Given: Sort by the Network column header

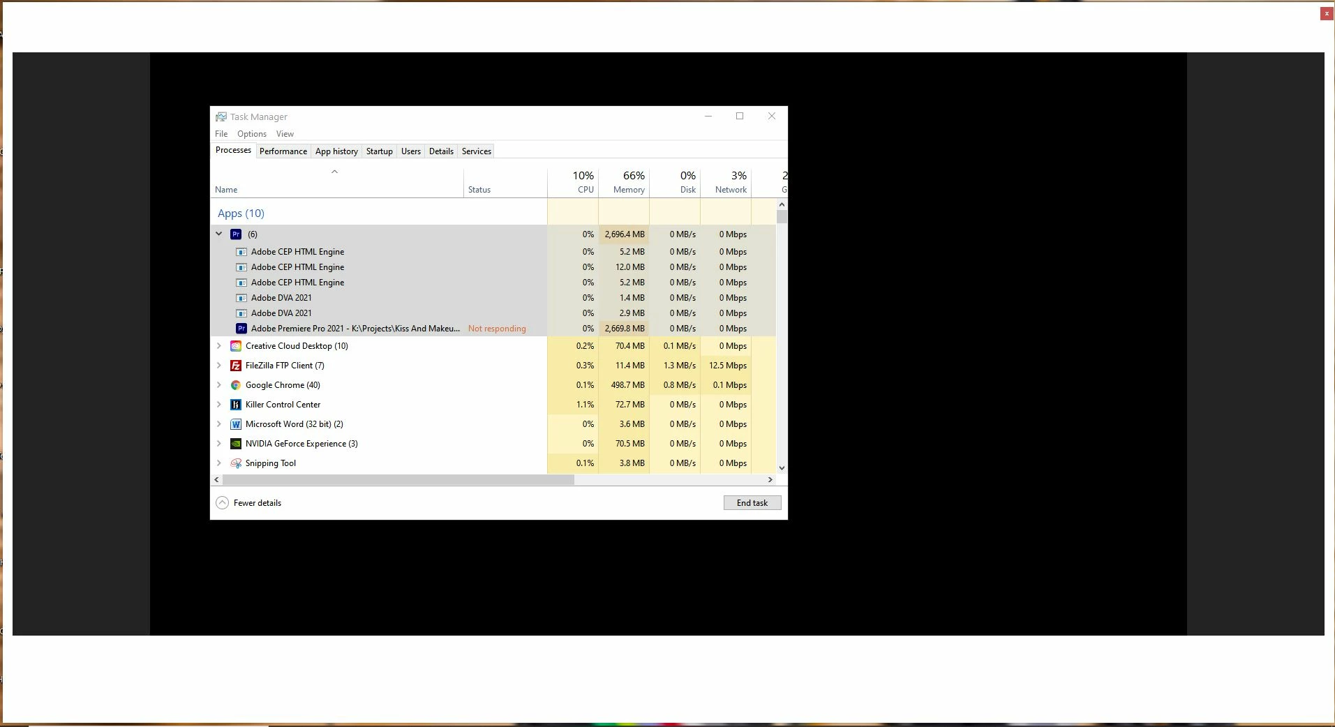Looking at the screenshot, I should point(726,182).
